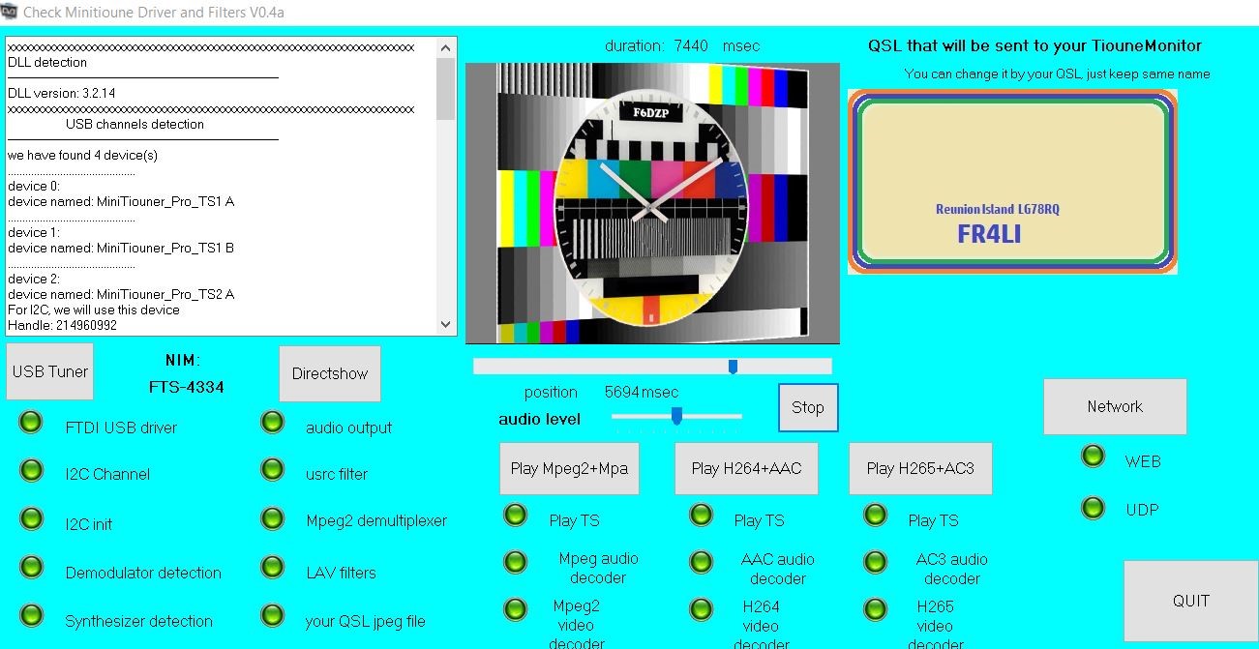
Task: Click the down arrow of the log scrollbar
Action: pyautogui.click(x=446, y=325)
